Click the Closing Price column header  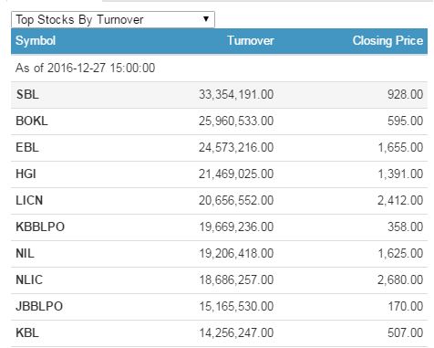tap(387, 40)
